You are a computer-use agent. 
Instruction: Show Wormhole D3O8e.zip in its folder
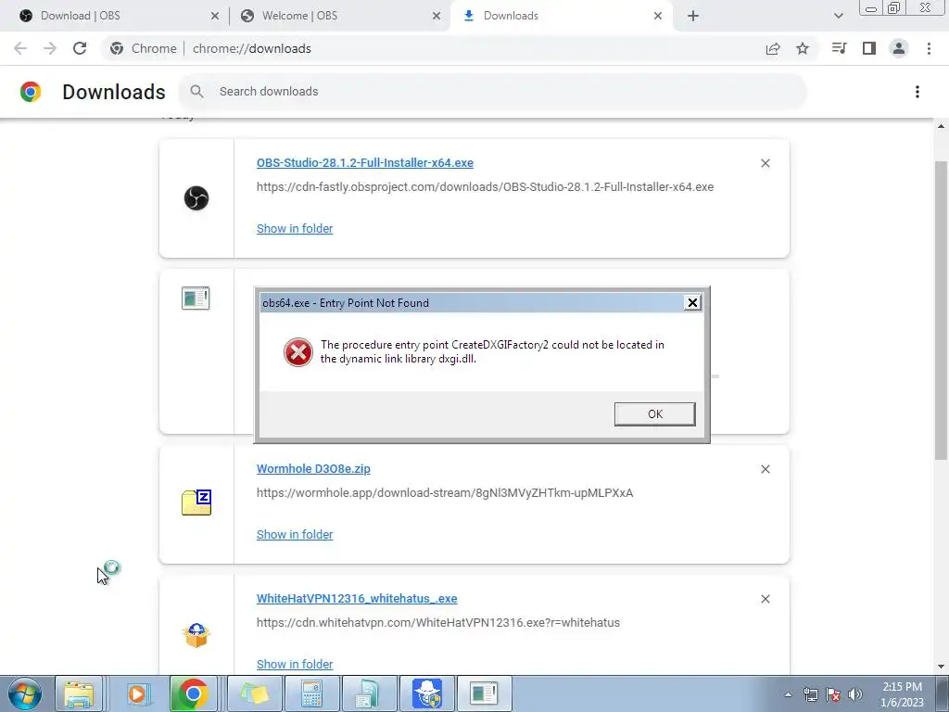tap(295, 535)
